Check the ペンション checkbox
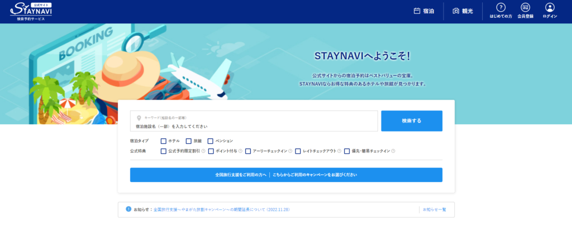 [x=211, y=141]
